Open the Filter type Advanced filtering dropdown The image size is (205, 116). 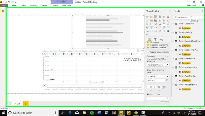(158, 65)
